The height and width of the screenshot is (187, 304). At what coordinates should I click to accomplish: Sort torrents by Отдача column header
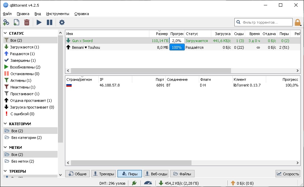point(269,34)
